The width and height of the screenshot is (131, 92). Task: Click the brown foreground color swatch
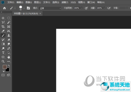pos(5,67)
